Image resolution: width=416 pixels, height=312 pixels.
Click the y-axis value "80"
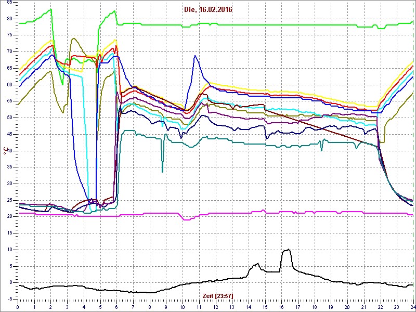tap(9, 19)
